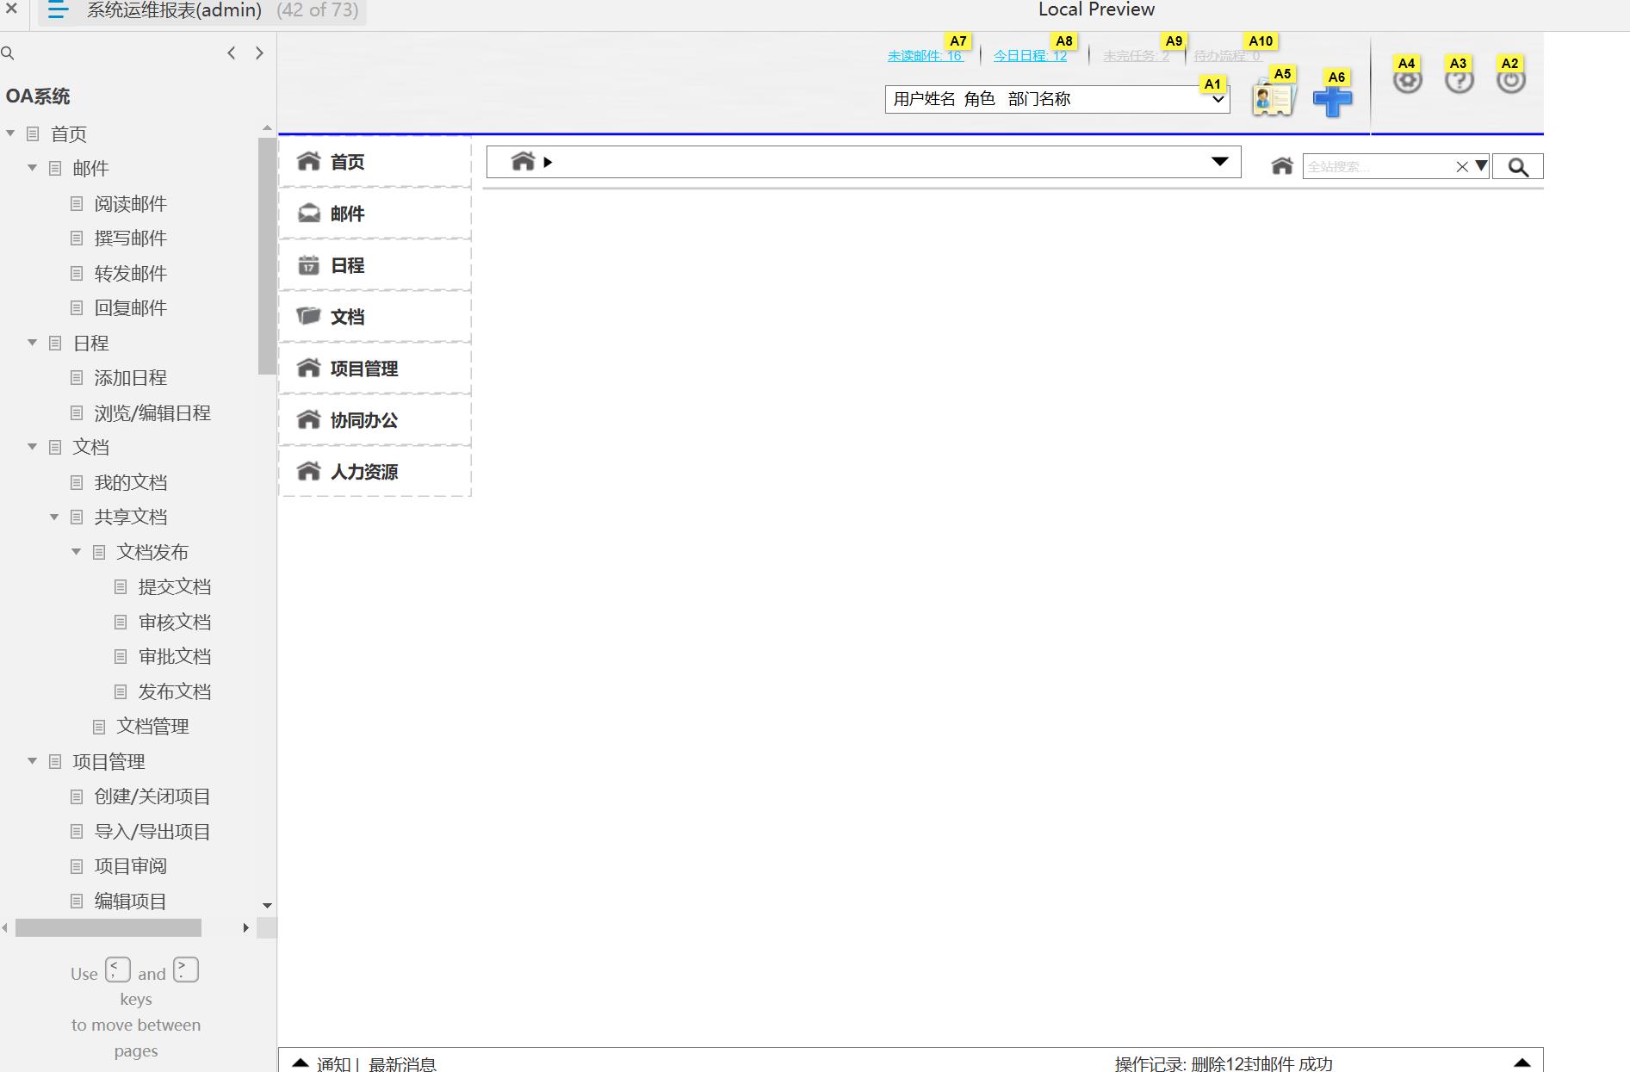The image size is (1630, 1072).
Task: Clear the site search with X icon
Action: 1461,167
